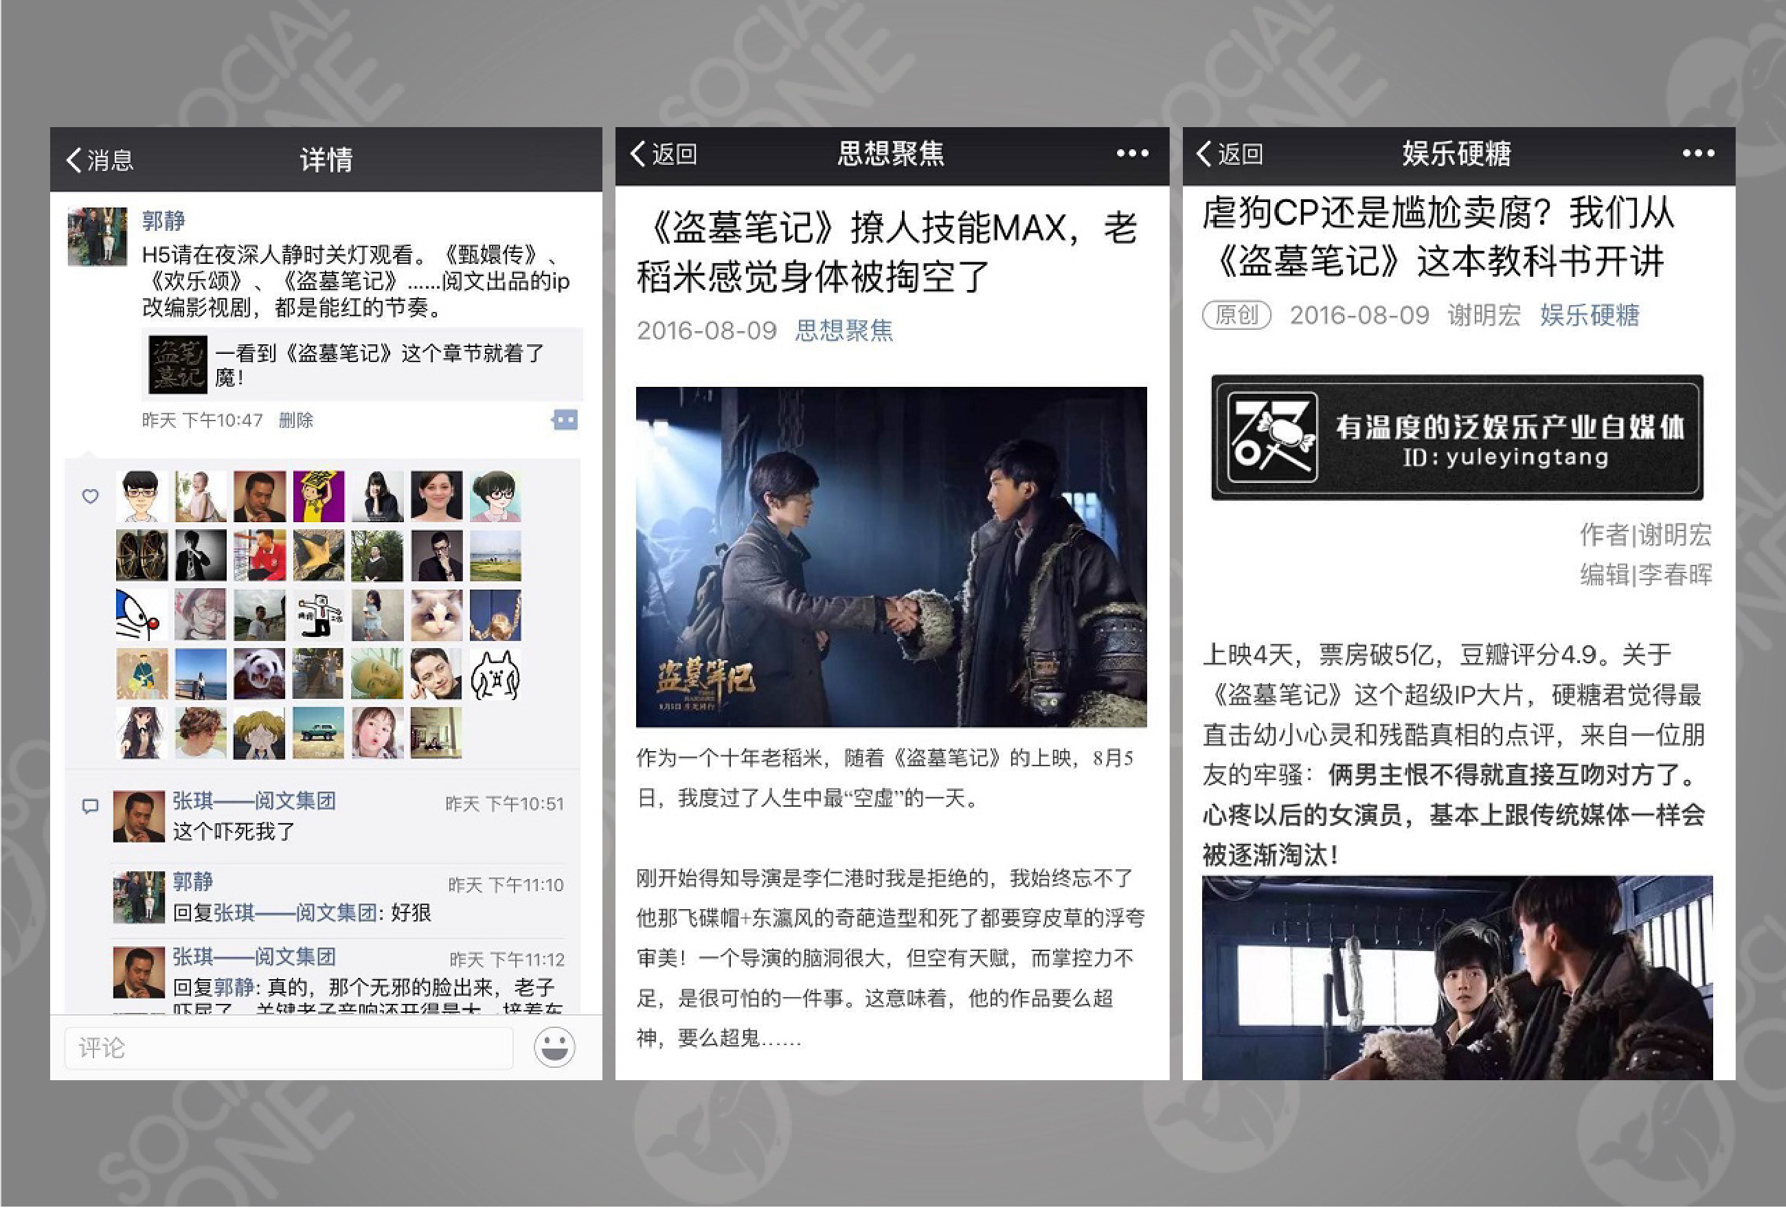Open 郭静's avatar beside the post

click(97, 236)
